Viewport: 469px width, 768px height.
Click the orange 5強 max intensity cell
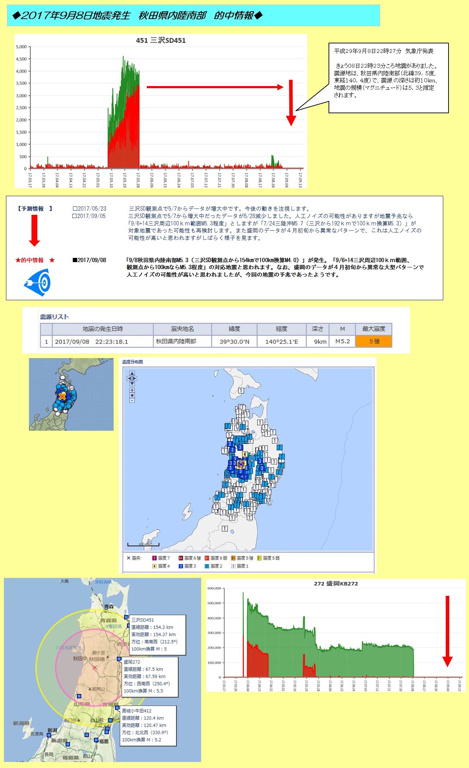pyautogui.click(x=374, y=341)
